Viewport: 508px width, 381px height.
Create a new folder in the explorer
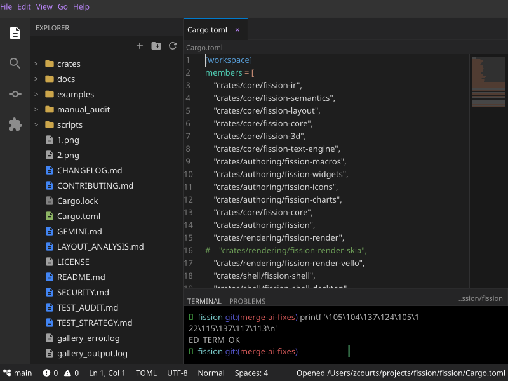tap(156, 46)
